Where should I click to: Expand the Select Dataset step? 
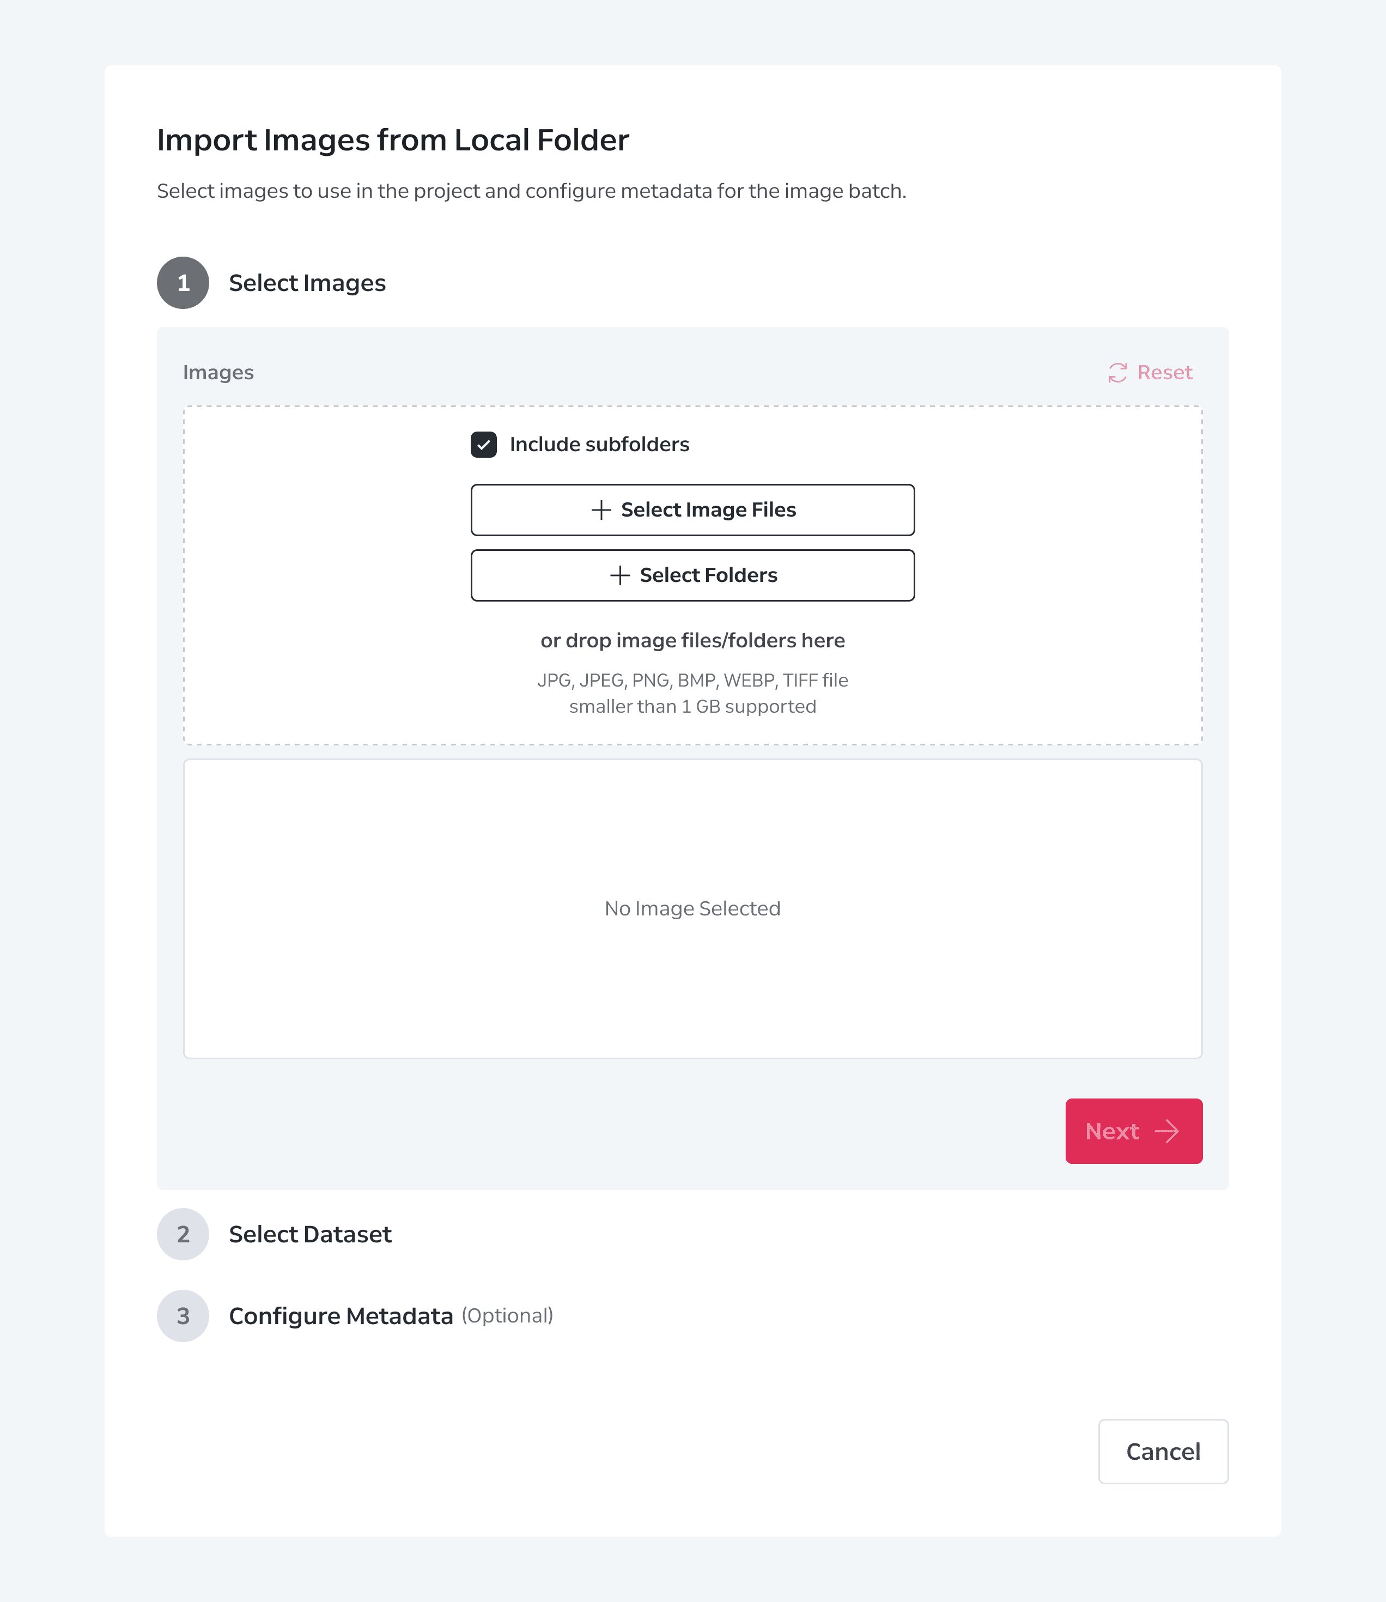tap(310, 1235)
